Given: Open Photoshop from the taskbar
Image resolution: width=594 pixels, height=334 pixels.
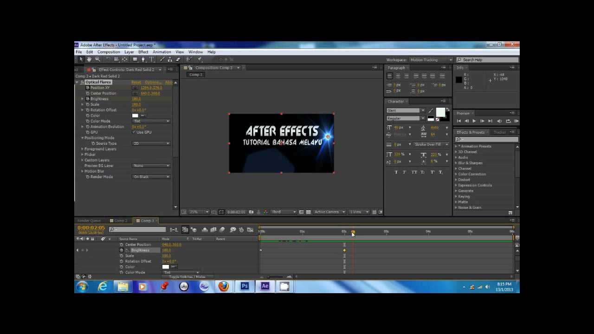Looking at the screenshot, I should coord(245,287).
